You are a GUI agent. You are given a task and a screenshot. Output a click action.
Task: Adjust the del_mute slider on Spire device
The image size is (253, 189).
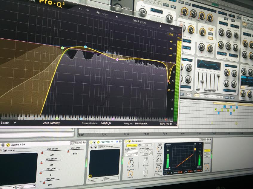pyautogui.click(x=51, y=151)
